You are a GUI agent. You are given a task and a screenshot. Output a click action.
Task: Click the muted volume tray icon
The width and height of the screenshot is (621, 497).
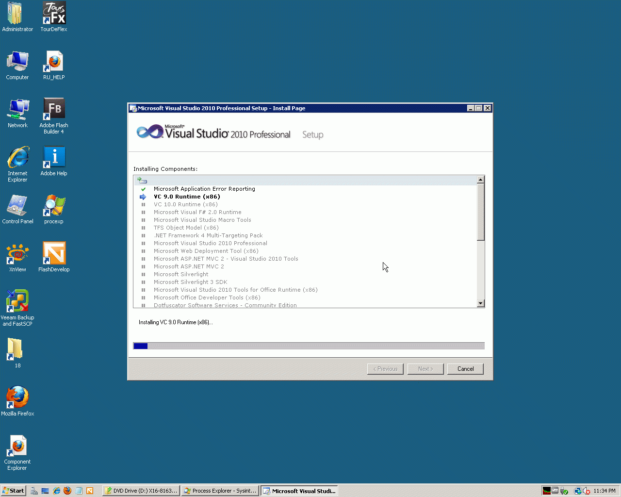coord(587,491)
